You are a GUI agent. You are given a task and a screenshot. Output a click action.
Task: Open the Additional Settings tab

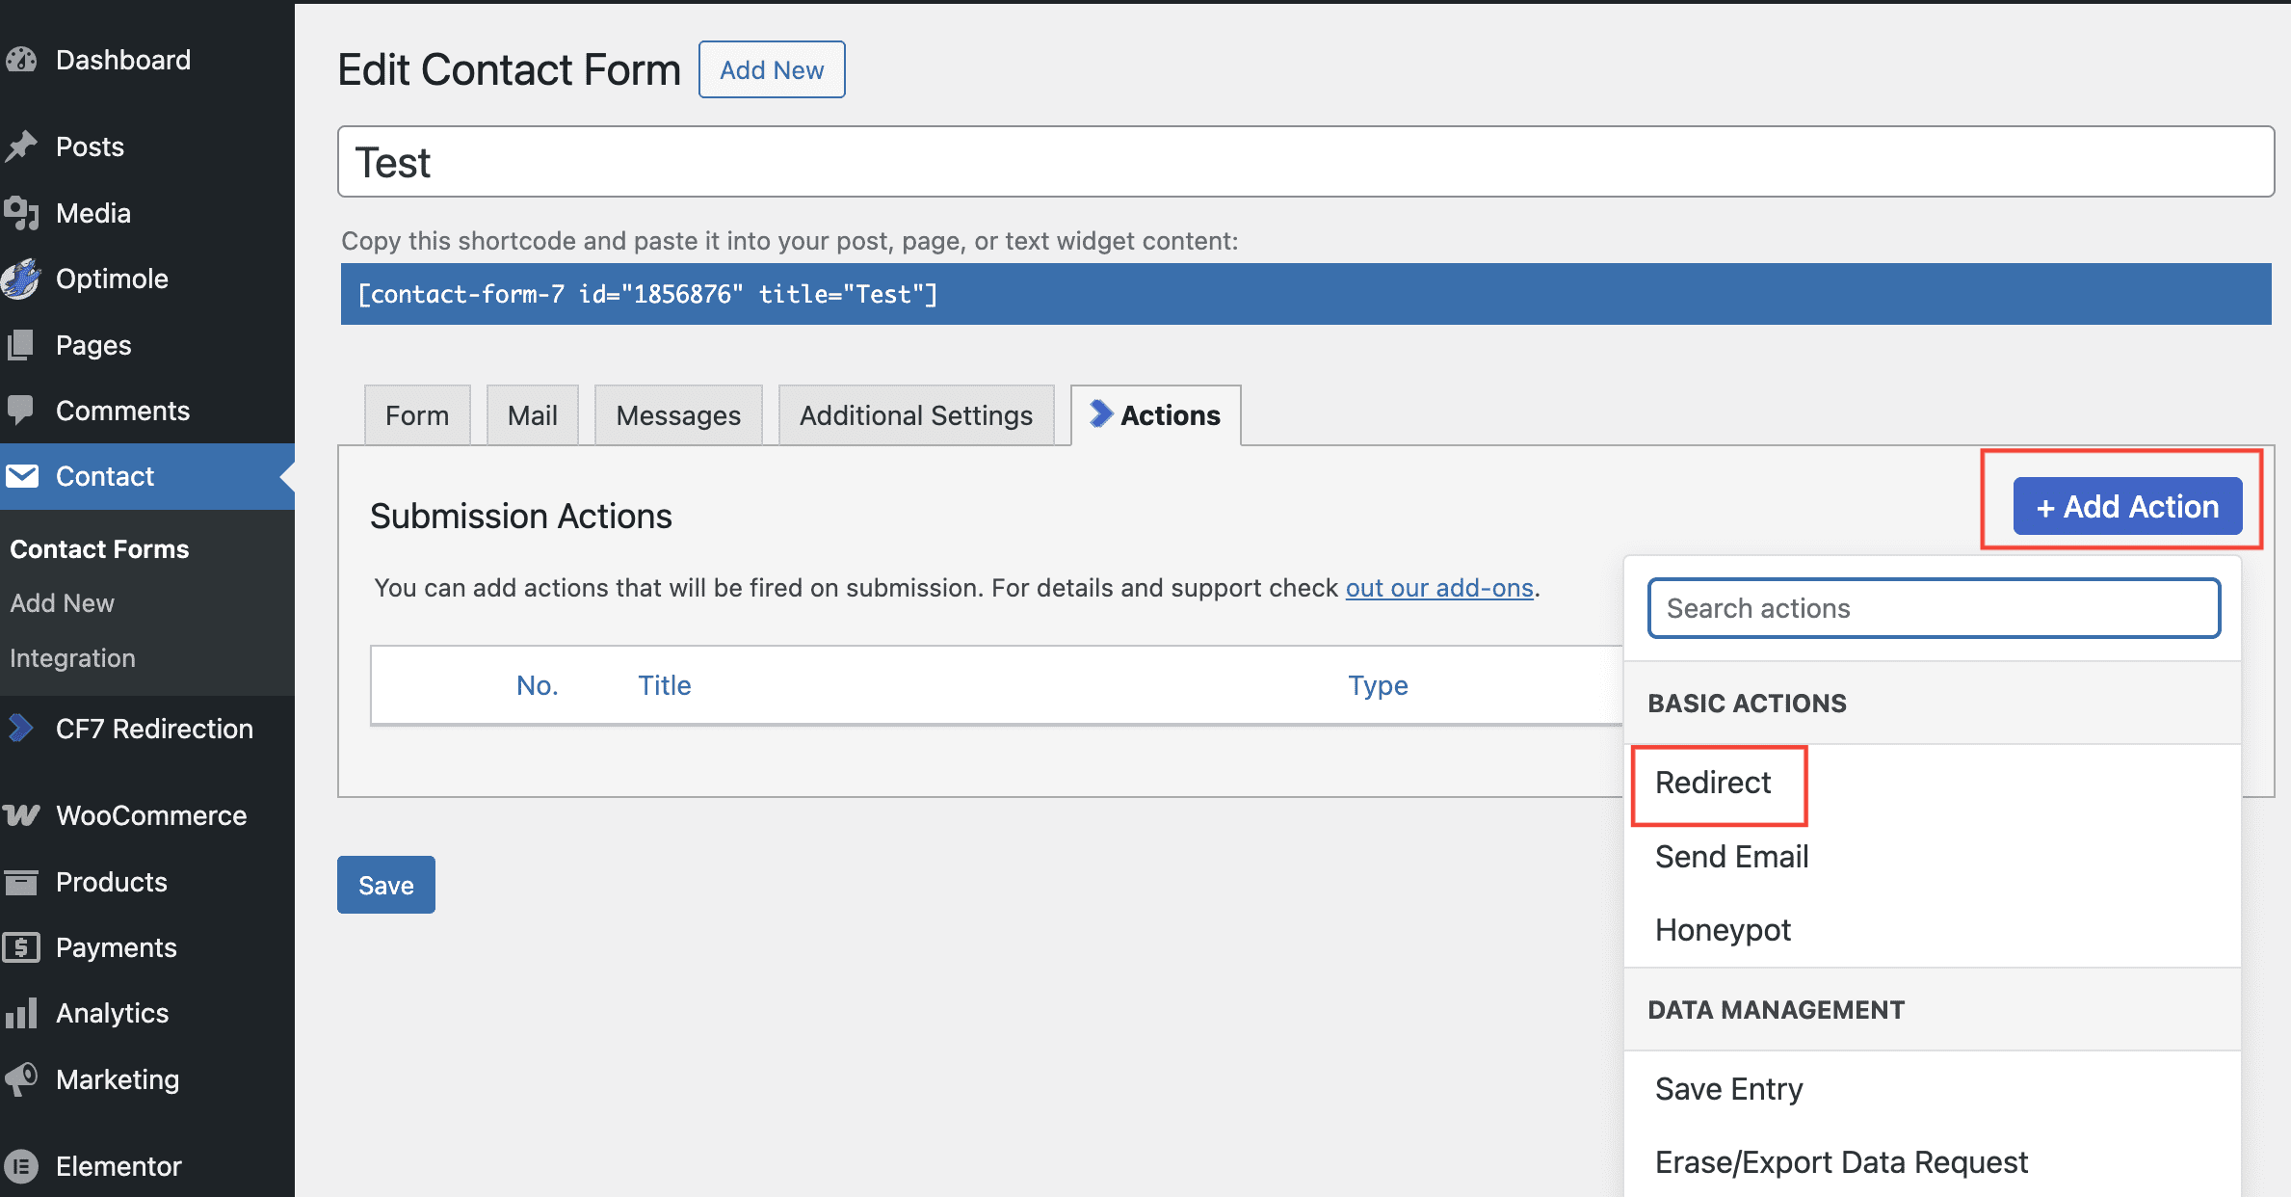[x=915, y=415]
